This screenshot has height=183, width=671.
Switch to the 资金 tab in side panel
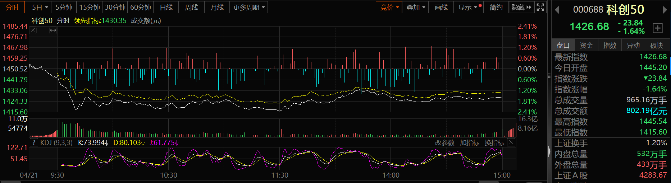pos(586,46)
